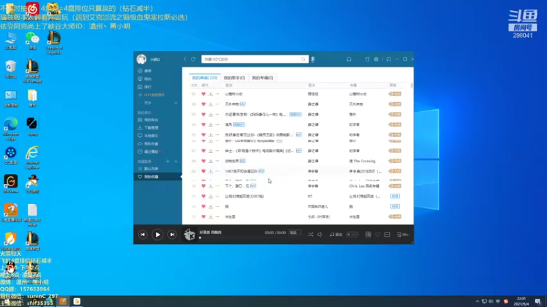Image resolution: width=547 pixels, height=307 pixels.
Task: Download song 01 山楂树の恋
Action: pyautogui.click(x=211, y=94)
